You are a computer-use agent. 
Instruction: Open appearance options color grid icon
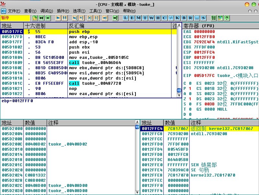(x=220, y=18)
